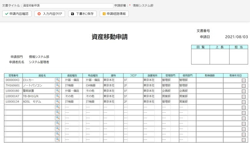The height and width of the screenshot is (143, 250).
Task: Click OA機器 in the ノートパソコン row
Action: 91,85
